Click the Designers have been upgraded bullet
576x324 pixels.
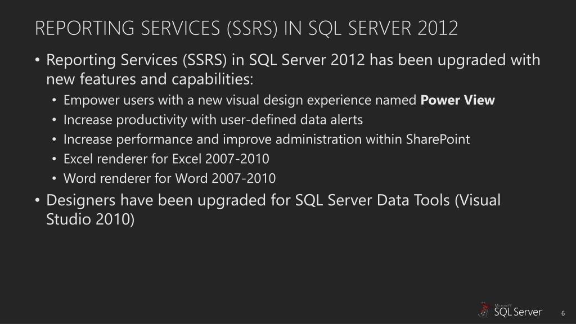pyautogui.click(x=273, y=209)
